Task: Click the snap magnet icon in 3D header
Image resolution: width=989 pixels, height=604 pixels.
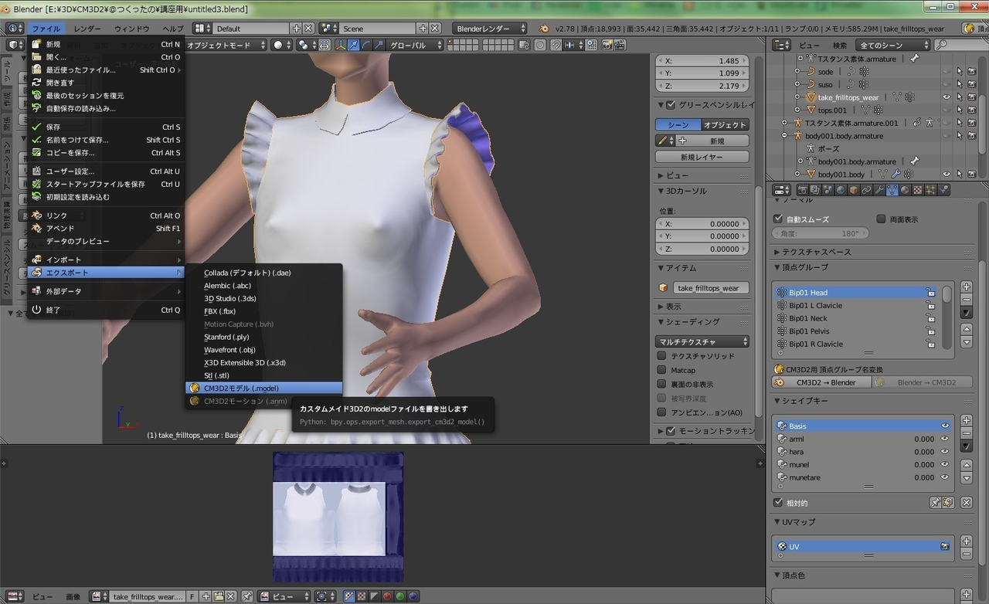Action: [556, 45]
